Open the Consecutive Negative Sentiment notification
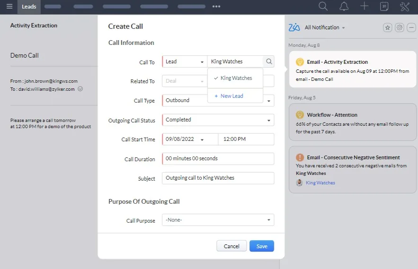The image size is (418, 269). pos(352,170)
